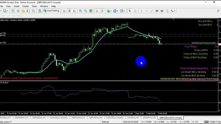Switch to GBPAUDm,H1 chart tab

coord(78,118)
